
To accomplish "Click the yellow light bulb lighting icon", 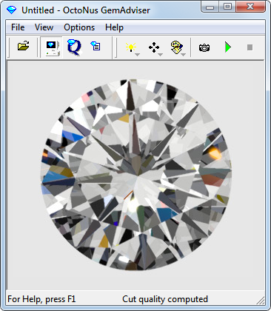I will [x=130, y=47].
